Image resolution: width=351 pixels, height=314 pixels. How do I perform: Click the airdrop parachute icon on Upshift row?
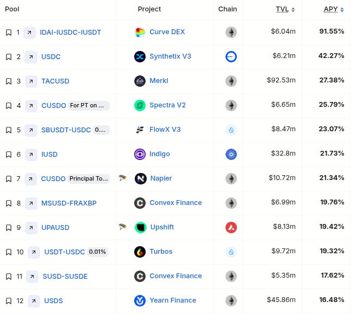coord(122,227)
